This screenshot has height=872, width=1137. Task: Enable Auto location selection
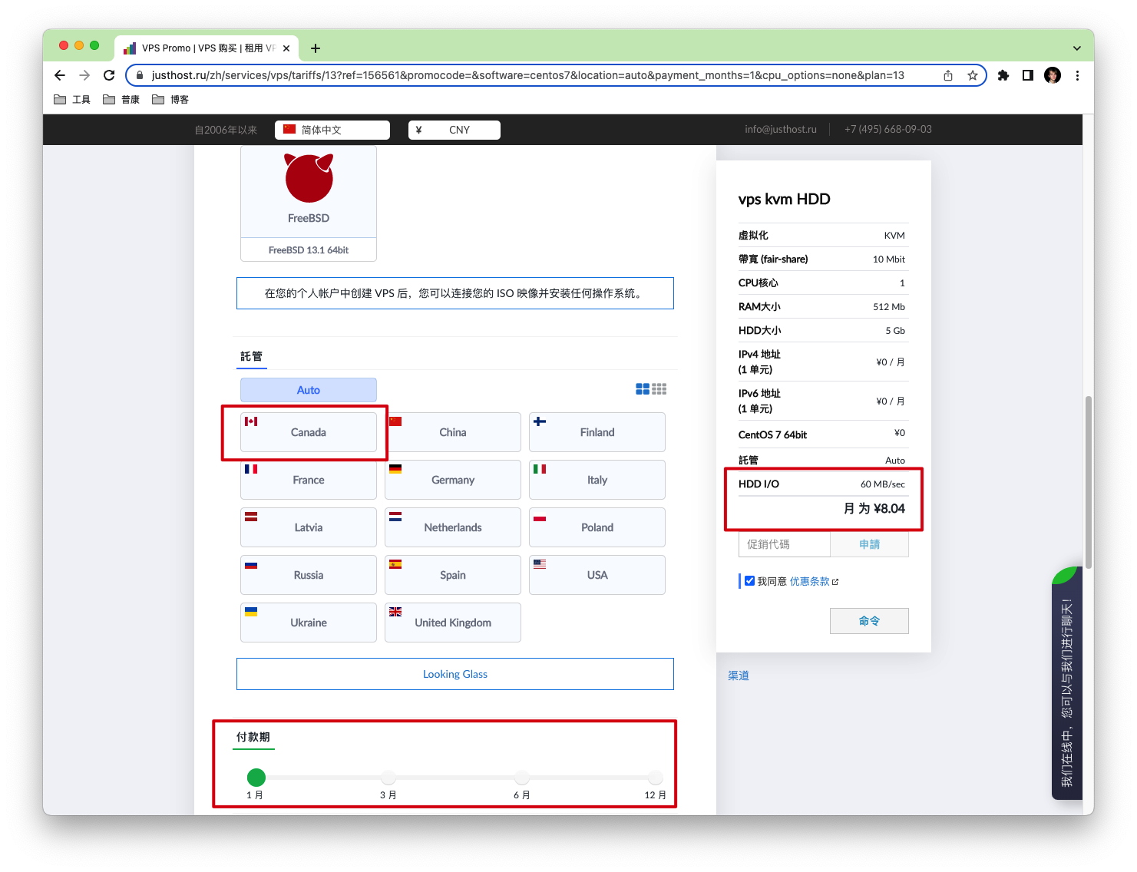click(308, 389)
